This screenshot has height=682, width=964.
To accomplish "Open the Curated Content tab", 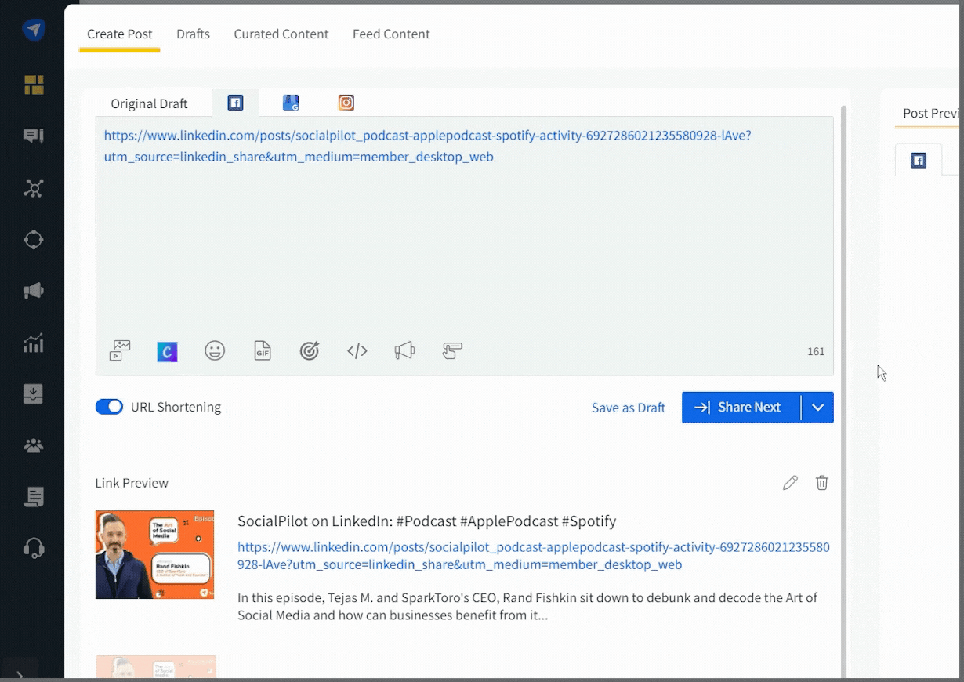I will coord(281,34).
